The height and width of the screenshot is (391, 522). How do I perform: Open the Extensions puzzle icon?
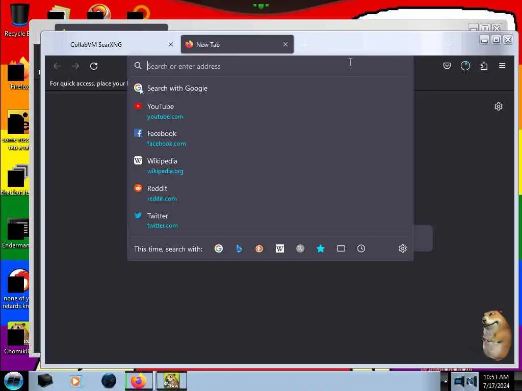pos(484,66)
